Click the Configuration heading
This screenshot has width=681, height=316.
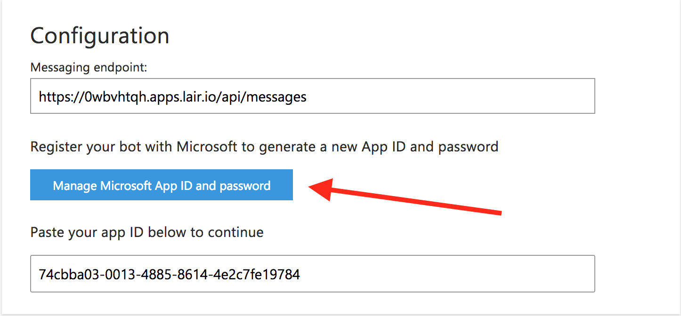(x=100, y=36)
